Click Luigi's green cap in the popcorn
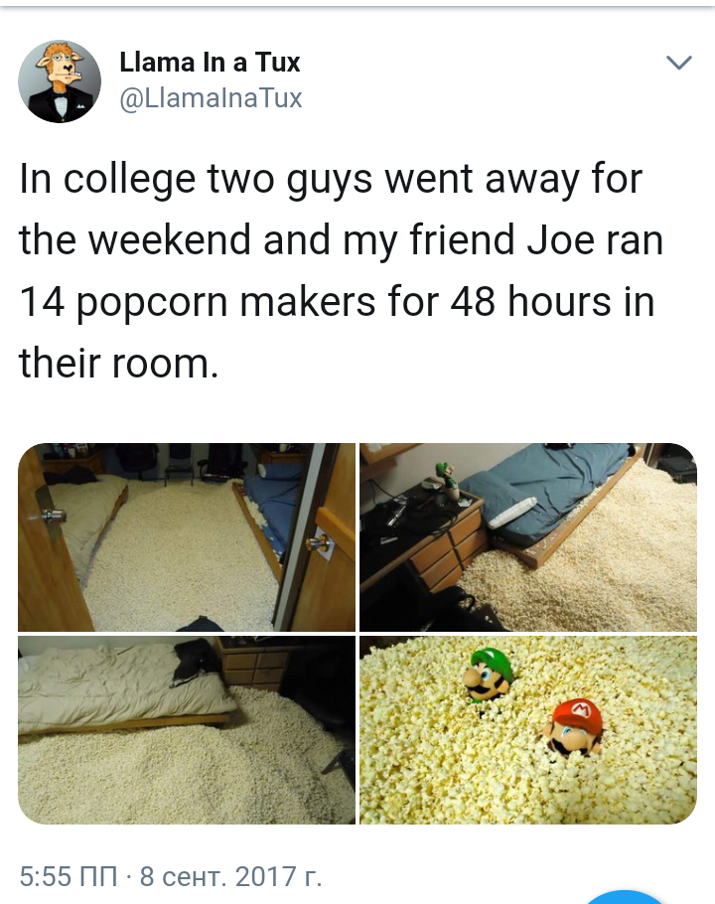 (494, 663)
